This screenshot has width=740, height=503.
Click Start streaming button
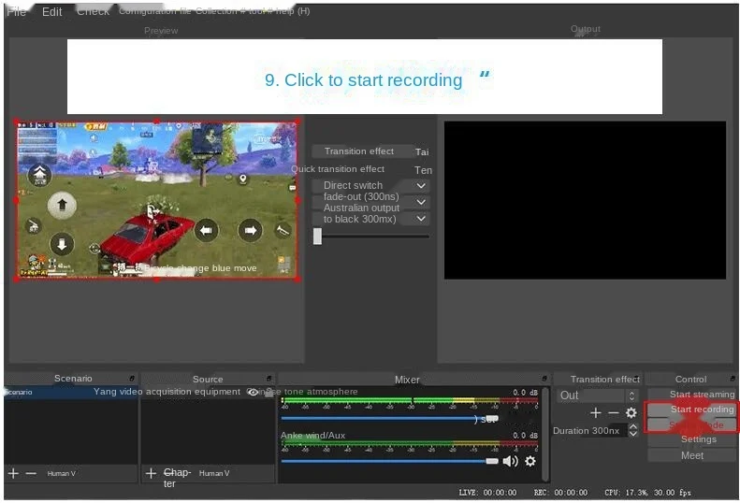point(692,394)
